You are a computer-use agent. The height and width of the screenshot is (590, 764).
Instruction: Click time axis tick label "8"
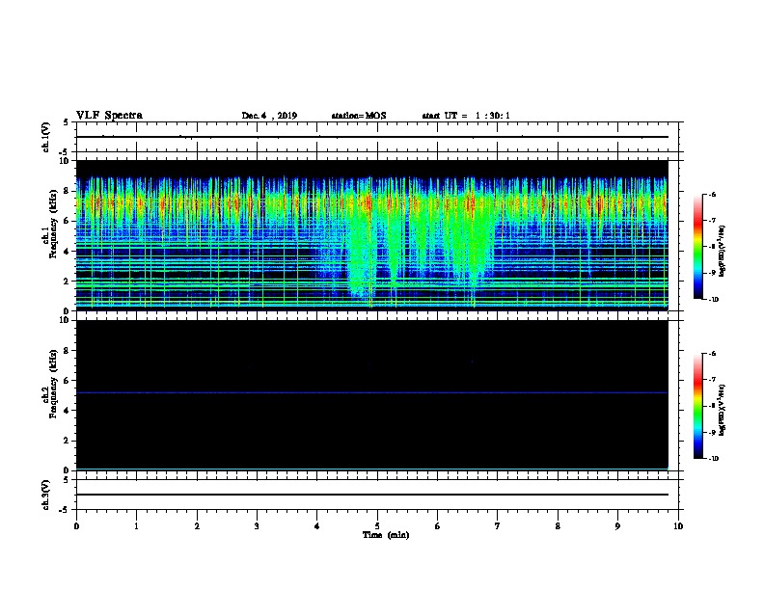coord(558,525)
